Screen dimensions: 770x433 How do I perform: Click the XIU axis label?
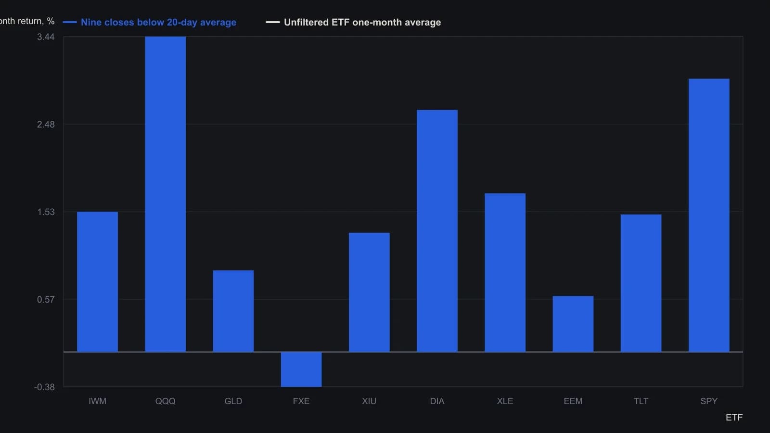pyautogui.click(x=369, y=401)
